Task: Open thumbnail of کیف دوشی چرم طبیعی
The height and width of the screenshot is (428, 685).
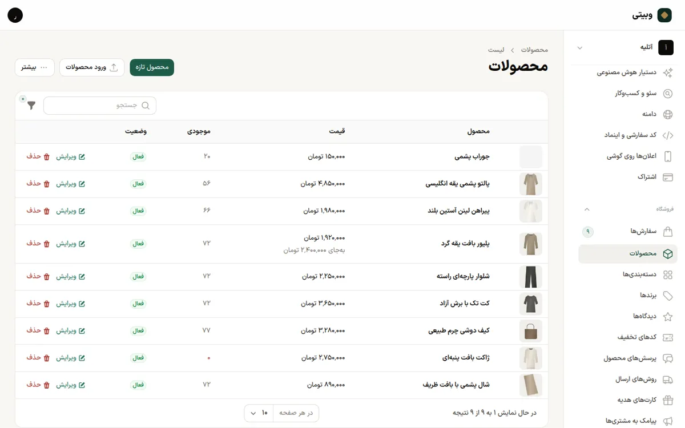Action: click(531, 331)
